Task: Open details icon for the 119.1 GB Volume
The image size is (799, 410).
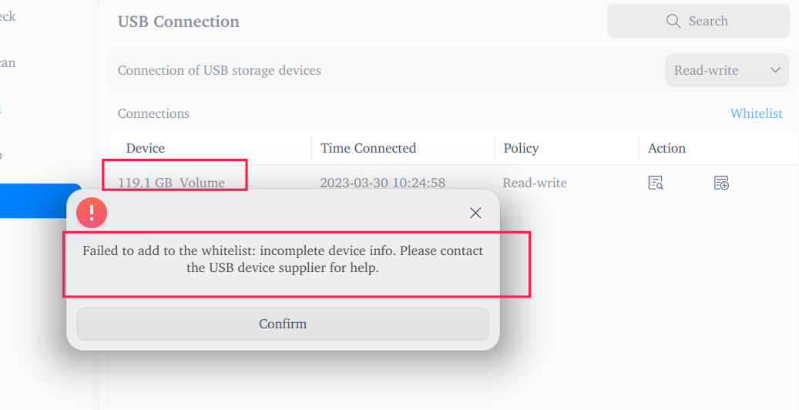Action: point(656,183)
